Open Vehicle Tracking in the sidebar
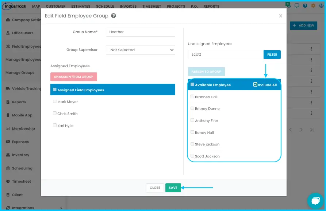 [23, 89]
